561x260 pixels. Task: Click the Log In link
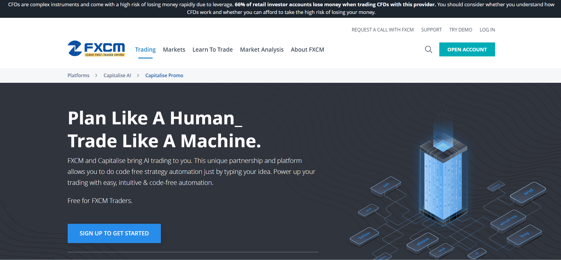(487, 30)
